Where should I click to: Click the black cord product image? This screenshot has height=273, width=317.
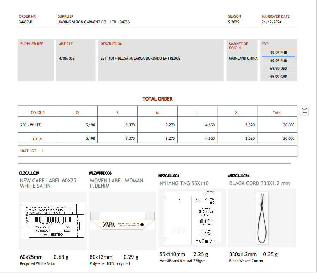click(x=262, y=218)
